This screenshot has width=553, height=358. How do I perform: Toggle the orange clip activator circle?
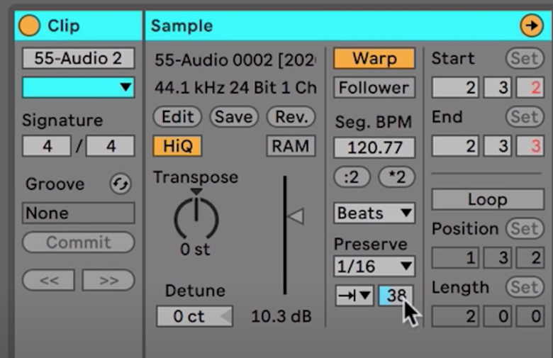click(x=29, y=26)
